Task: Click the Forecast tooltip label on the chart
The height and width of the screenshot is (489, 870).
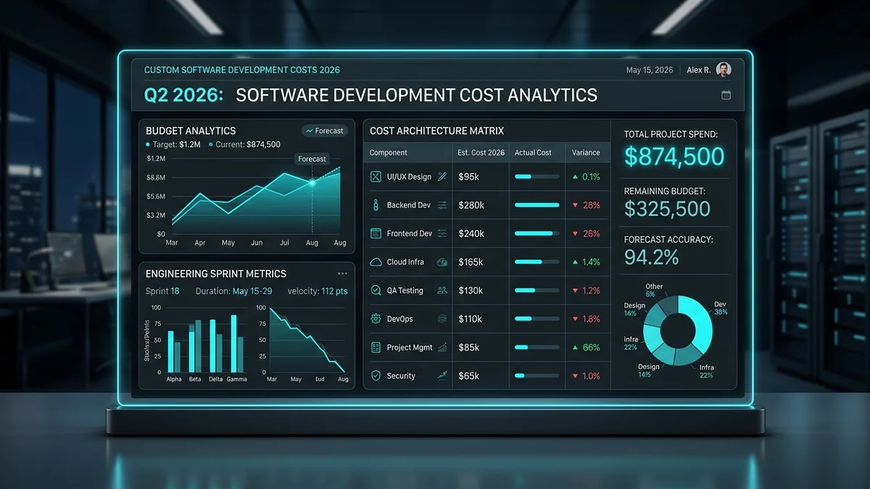Action: pyautogui.click(x=312, y=159)
